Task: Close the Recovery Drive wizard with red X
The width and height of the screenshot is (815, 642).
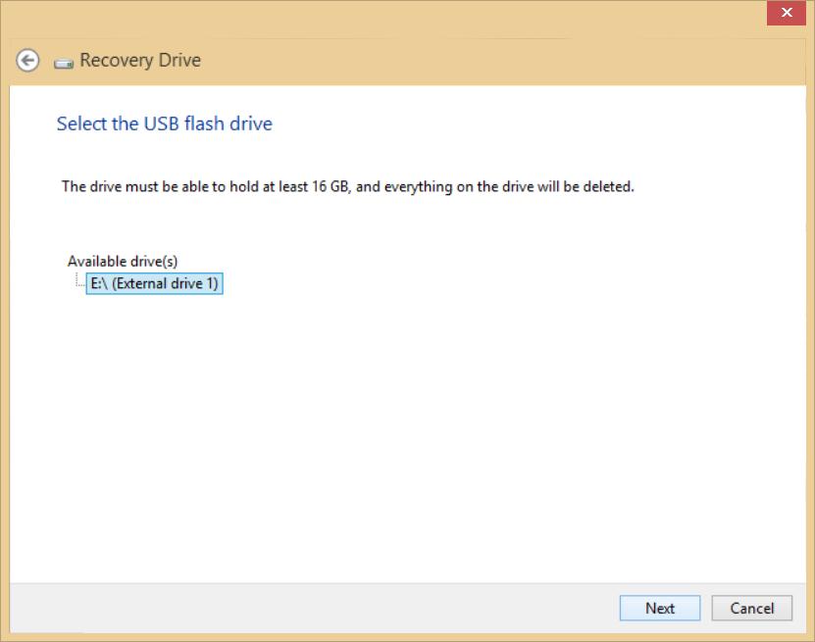Action: pyautogui.click(x=787, y=13)
